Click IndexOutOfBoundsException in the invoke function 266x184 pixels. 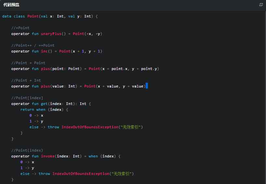pos(81,174)
